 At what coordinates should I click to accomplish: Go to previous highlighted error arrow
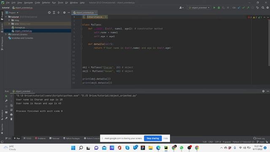[x=265, y=17]
